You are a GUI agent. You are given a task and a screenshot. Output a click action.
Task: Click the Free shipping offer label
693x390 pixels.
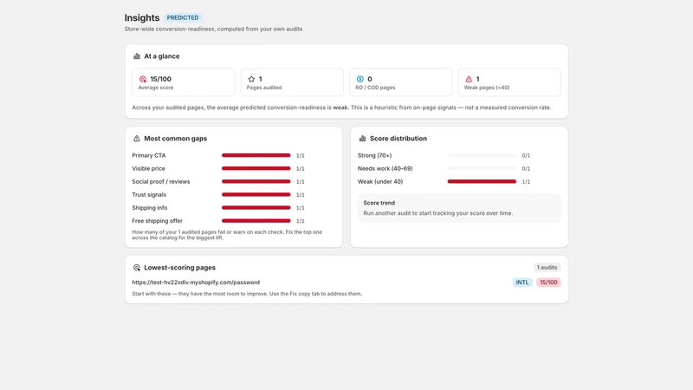(157, 221)
